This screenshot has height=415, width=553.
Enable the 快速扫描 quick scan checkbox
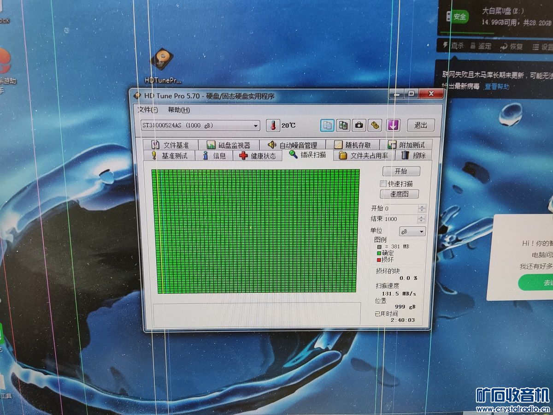click(x=383, y=184)
